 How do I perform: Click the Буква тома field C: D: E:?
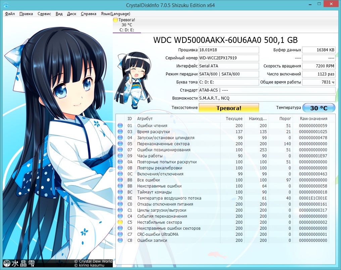pos(229,82)
